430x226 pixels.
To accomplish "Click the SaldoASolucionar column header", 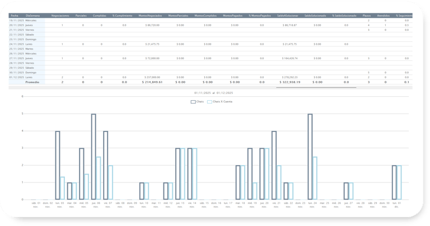I will pyautogui.click(x=287, y=16).
